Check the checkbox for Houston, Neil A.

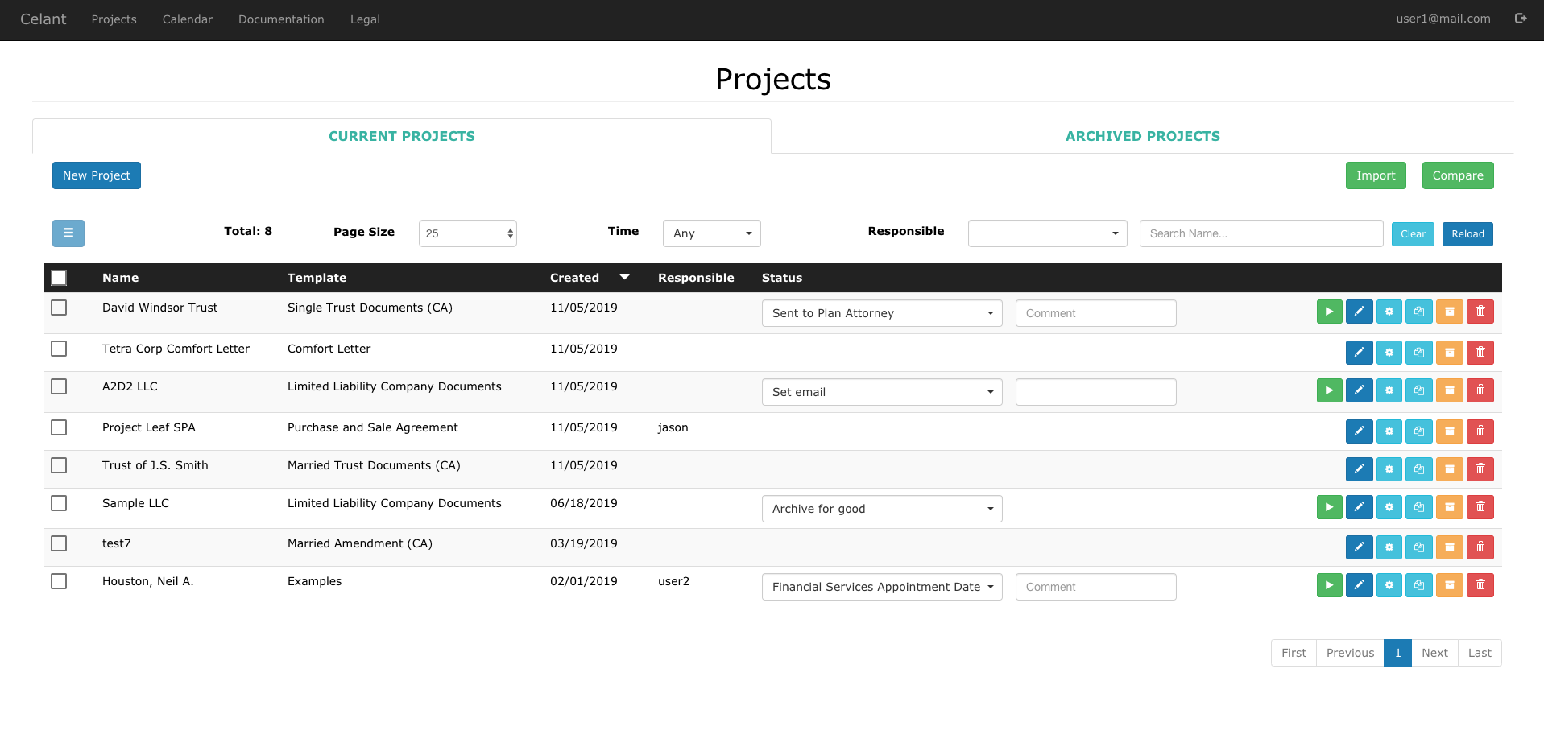pos(58,580)
